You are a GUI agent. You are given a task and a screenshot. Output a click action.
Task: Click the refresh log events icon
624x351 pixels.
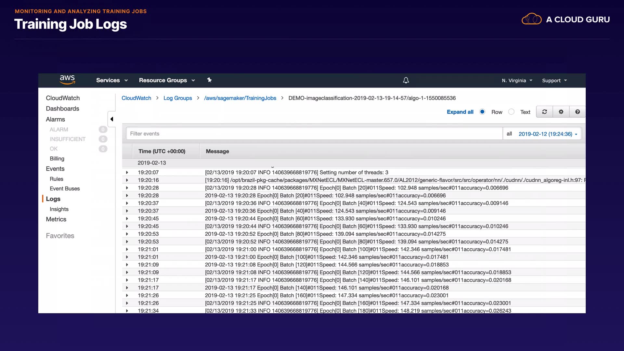[x=544, y=112]
